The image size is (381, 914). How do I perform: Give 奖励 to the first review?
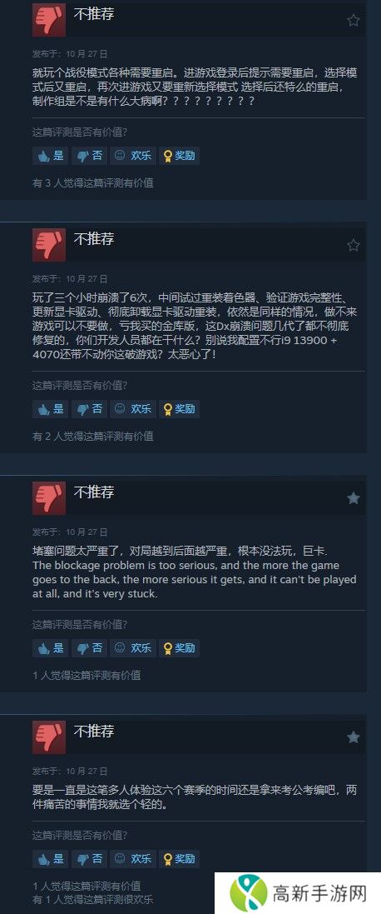click(179, 156)
